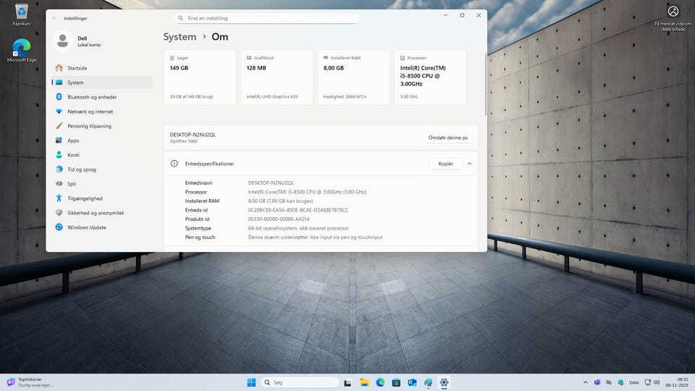Open the Tid og sprog menu item
695x391 pixels.
[x=82, y=169]
